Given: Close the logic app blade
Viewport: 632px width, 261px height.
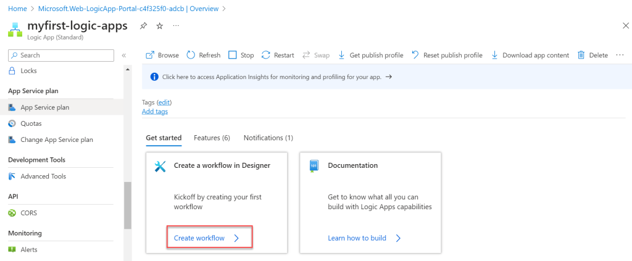Looking at the screenshot, I should (626, 26).
